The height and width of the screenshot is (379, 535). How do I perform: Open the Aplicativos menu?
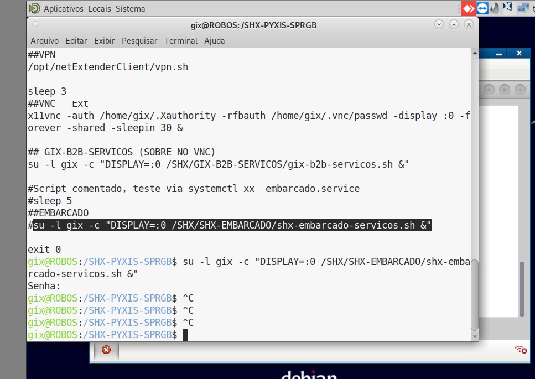[x=64, y=9]
